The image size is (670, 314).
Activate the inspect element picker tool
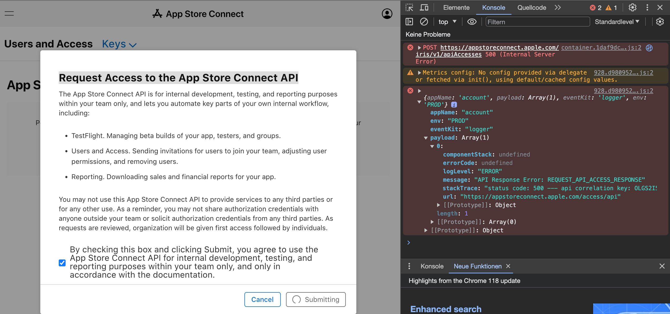[409, 8]
